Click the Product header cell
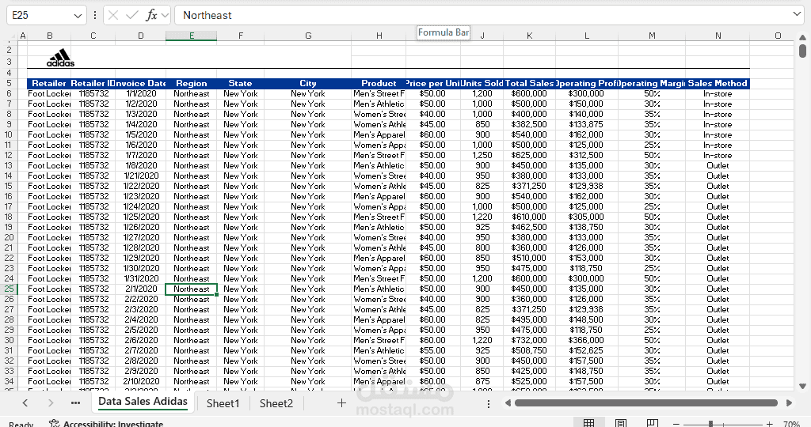The height and width of the screenshot is (427, 811). coord(379,84)
